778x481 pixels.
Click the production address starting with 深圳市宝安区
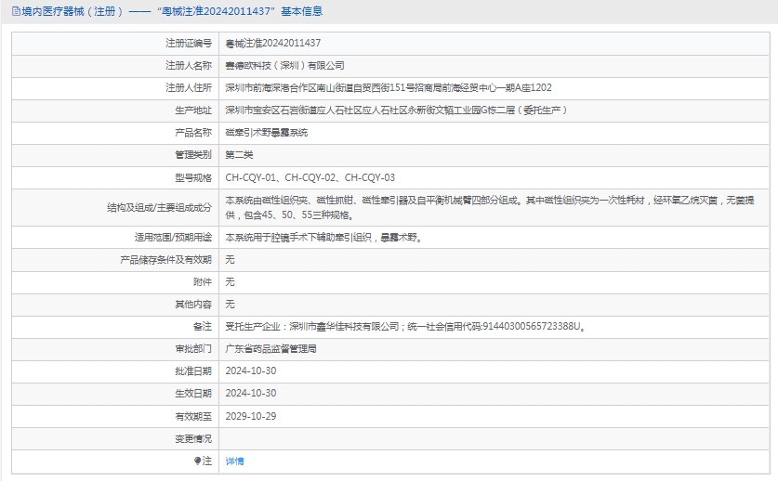coord(396,110)
